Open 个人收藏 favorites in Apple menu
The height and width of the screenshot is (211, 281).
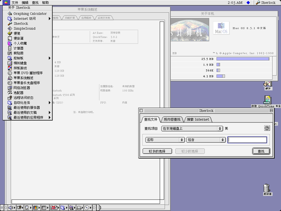pos(28,43)
